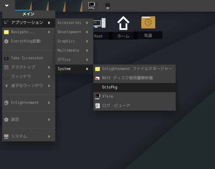Expand the システム submenu arrow
This screenshot has width=215, height=169.
point(49,136)
